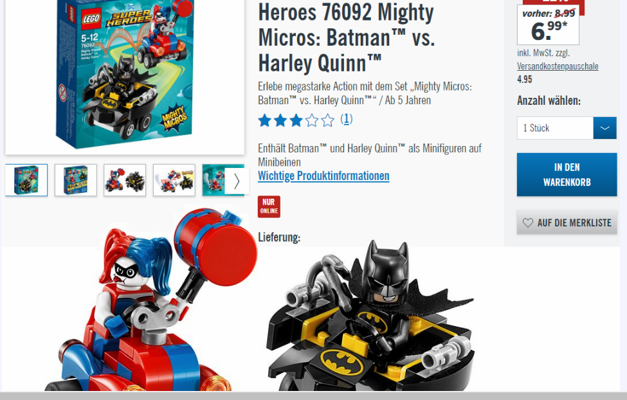Open the quantity dropdown arrow
The width and height of the screenshot is (627, 400).
(x=604, y=128)
